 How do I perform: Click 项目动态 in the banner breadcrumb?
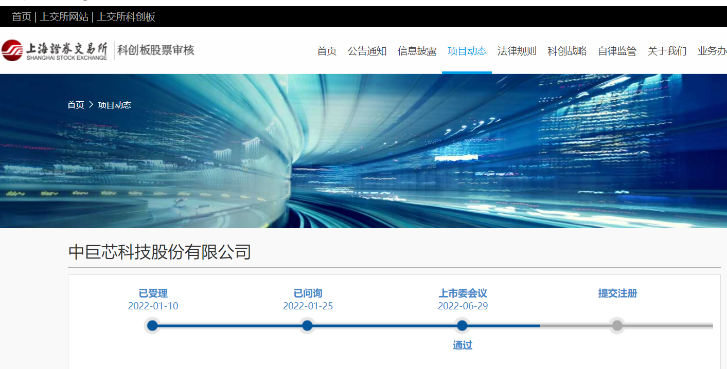(115, 105)
